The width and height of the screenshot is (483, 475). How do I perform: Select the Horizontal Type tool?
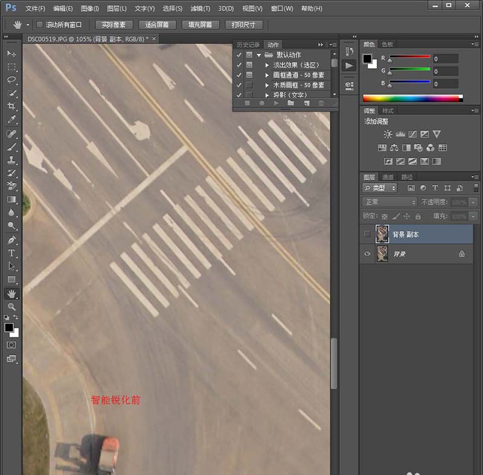[11, 253]
